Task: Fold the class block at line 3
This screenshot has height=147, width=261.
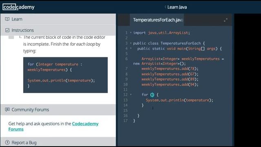Action: 131,43
